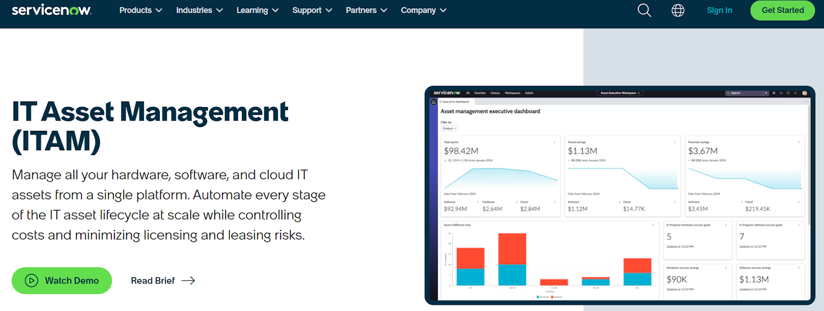Screen dimensions: 824x311
Task: Open the Read Brief link
Action: pos(163,281)
